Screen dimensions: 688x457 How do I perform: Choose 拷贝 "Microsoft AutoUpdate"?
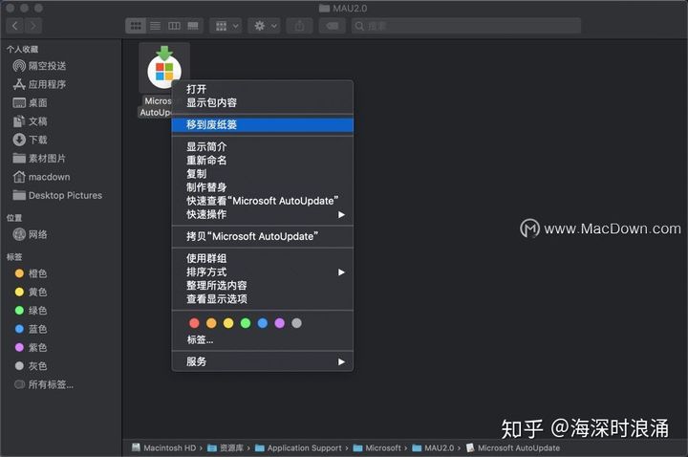coord(263,236)
